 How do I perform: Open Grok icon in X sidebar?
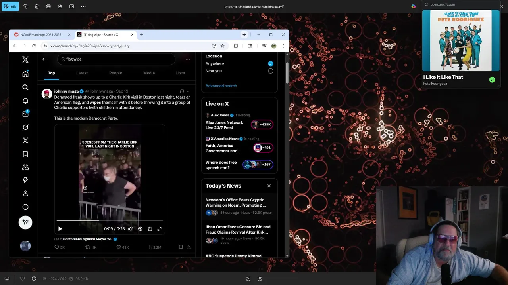[25, 127]
